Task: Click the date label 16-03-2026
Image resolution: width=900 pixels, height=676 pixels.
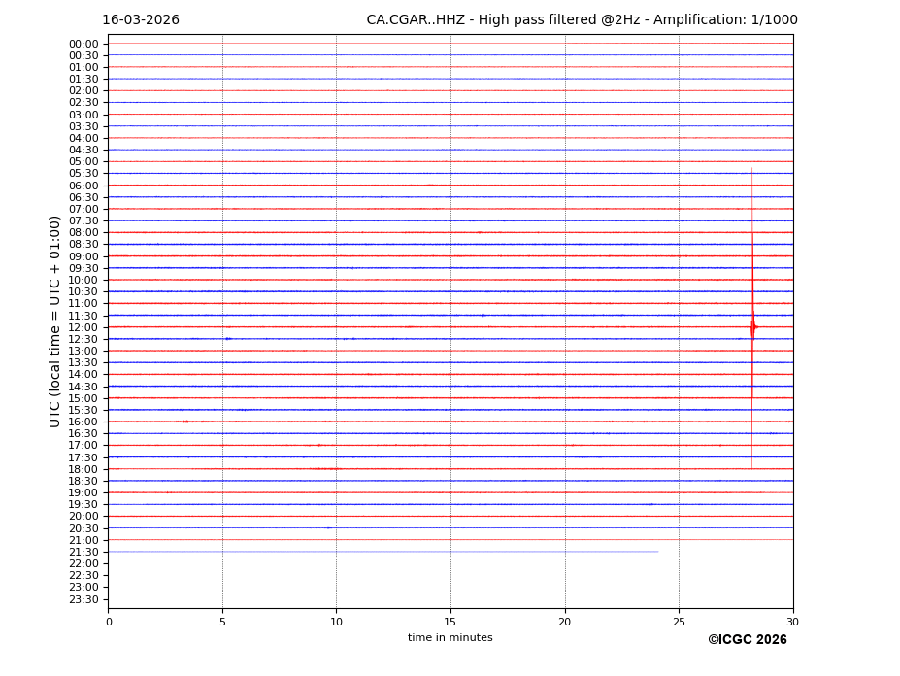Action: tap(141, 20)
